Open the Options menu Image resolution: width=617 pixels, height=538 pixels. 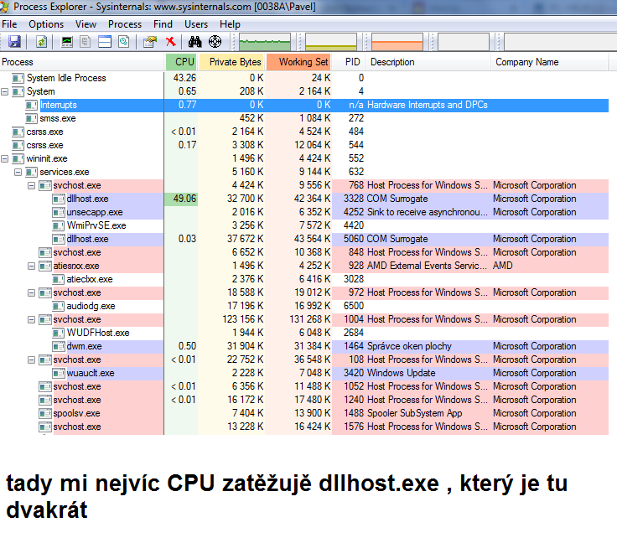[x=46, y=24]
